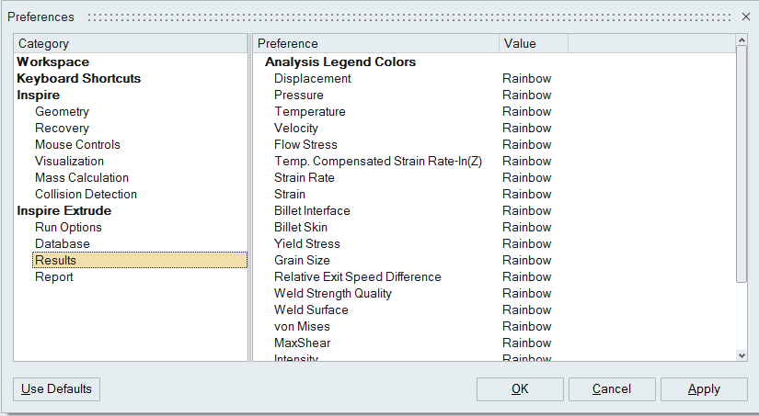Select the Report category

click(x=54, y=277)
